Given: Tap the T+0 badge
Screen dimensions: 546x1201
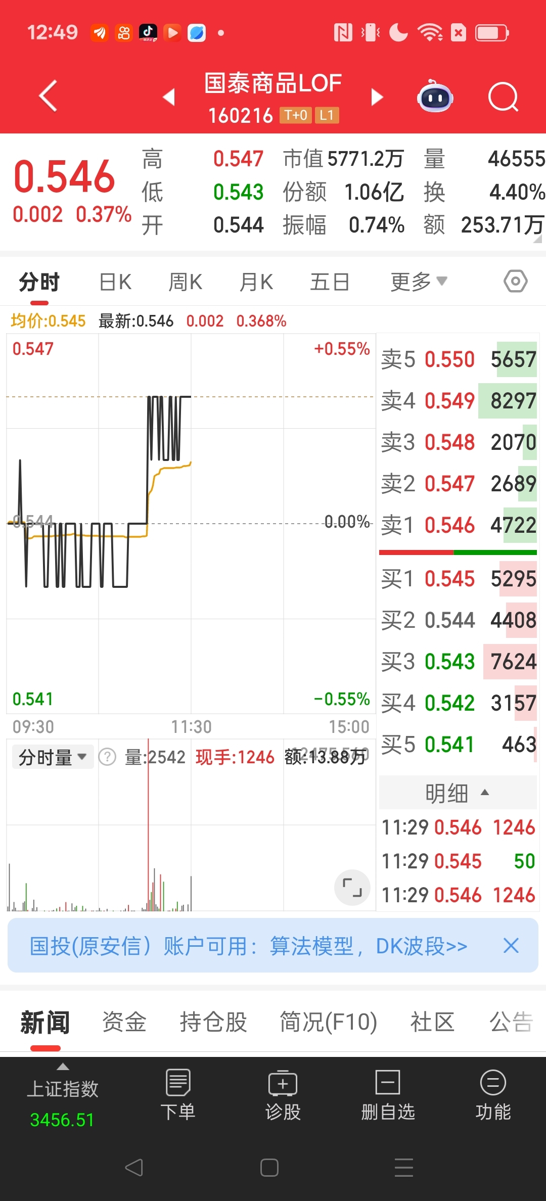Looking at the screenshot, I should point(296,116).
